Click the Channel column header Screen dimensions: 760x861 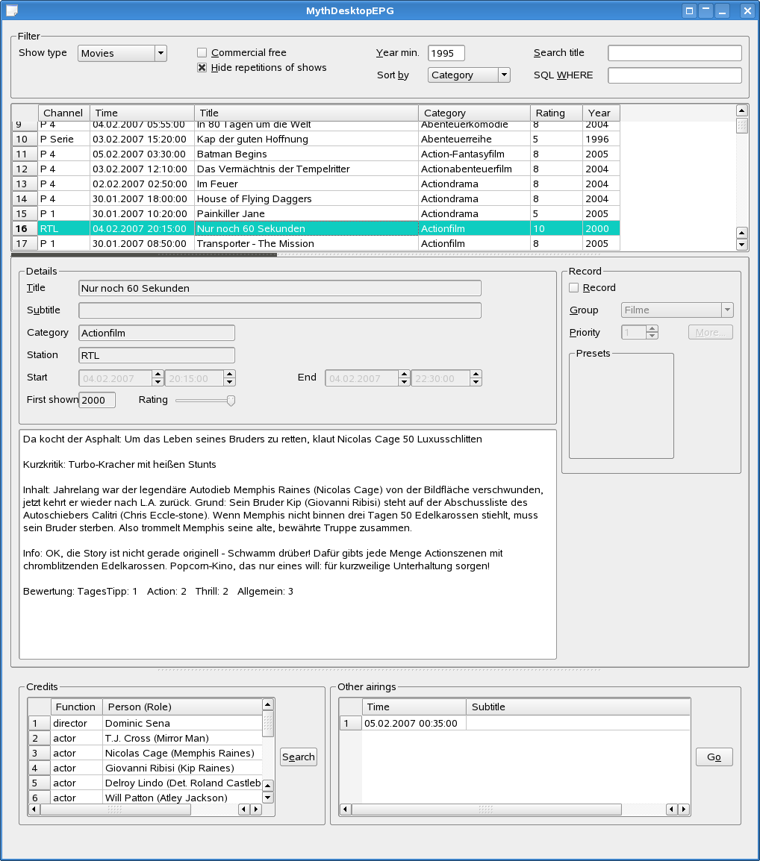pyautogui.click(x=63, y=113)
